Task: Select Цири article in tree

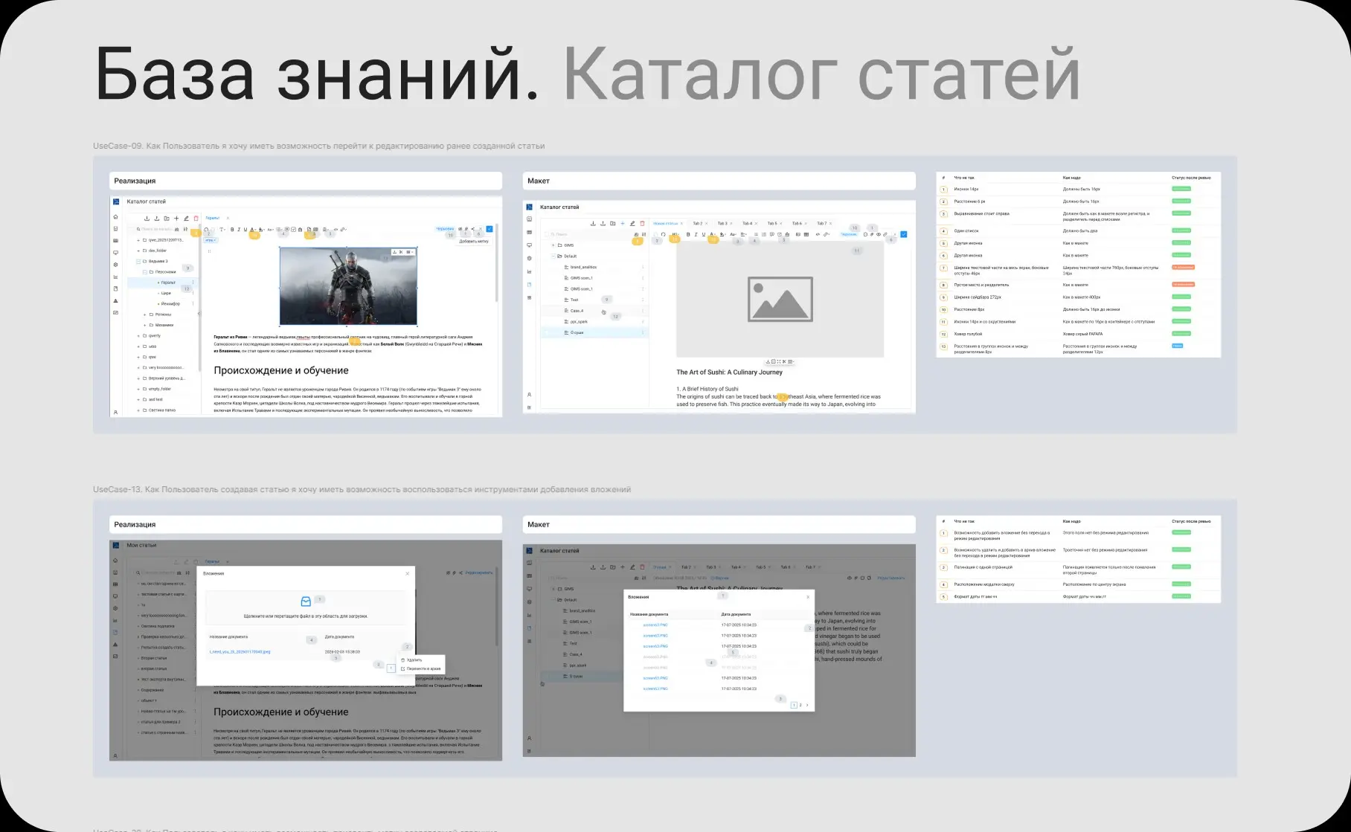Action: click(x=166, y=293)
